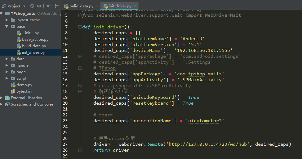302x159 pixels.
Task: Click the fold end marker at line 28
Action: (80, 150)
